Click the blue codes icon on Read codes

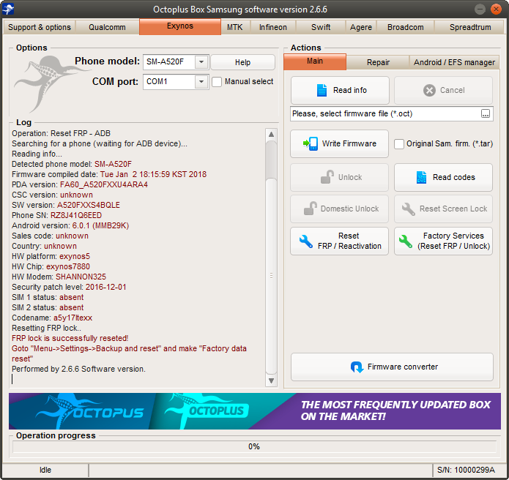[x=421, y=177]
